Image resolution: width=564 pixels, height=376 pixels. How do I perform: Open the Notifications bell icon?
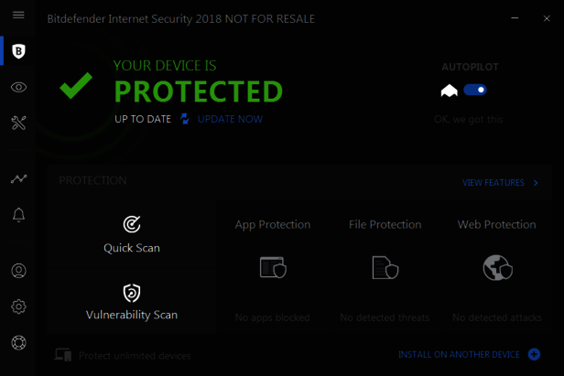(18, 215)
